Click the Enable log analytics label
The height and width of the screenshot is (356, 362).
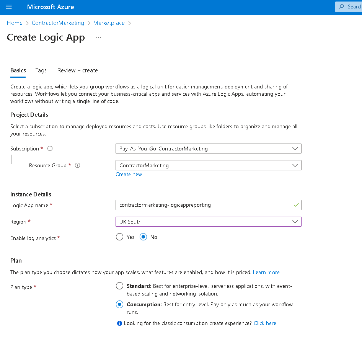coord(33,238)
